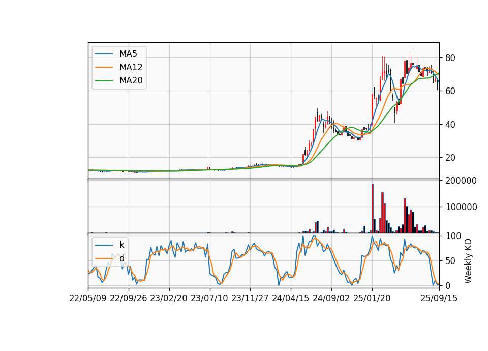Click the 25/01/20 date tick label
488x351 pixels.
pos(372,298)
